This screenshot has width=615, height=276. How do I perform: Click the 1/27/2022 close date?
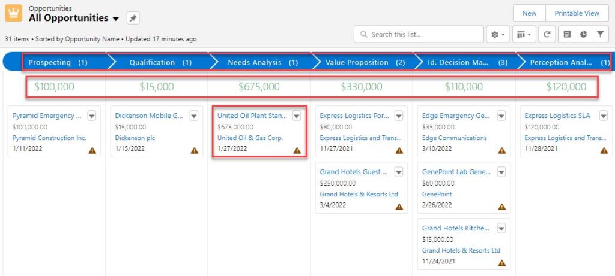(x=232, y=149)
